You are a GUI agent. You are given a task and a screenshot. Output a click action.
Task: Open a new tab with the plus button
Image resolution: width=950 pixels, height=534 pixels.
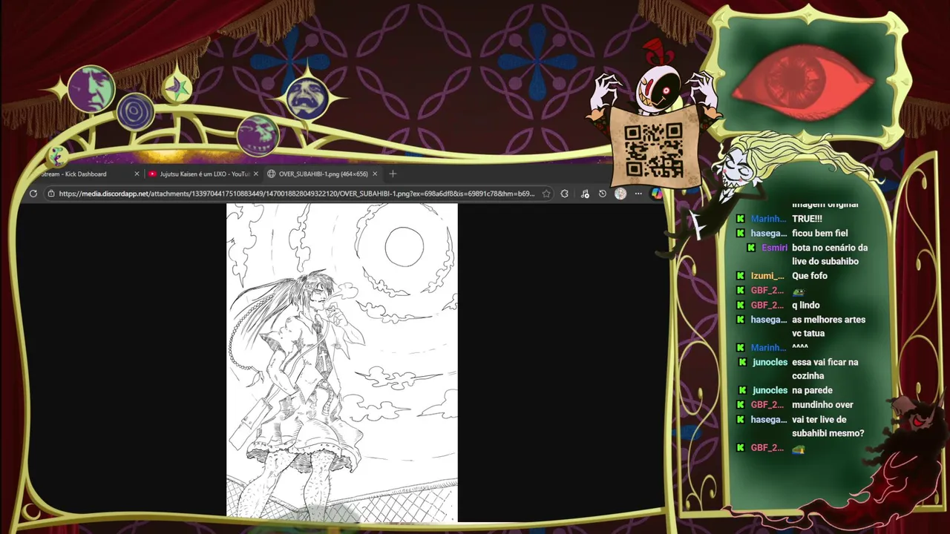pos(393,174)
